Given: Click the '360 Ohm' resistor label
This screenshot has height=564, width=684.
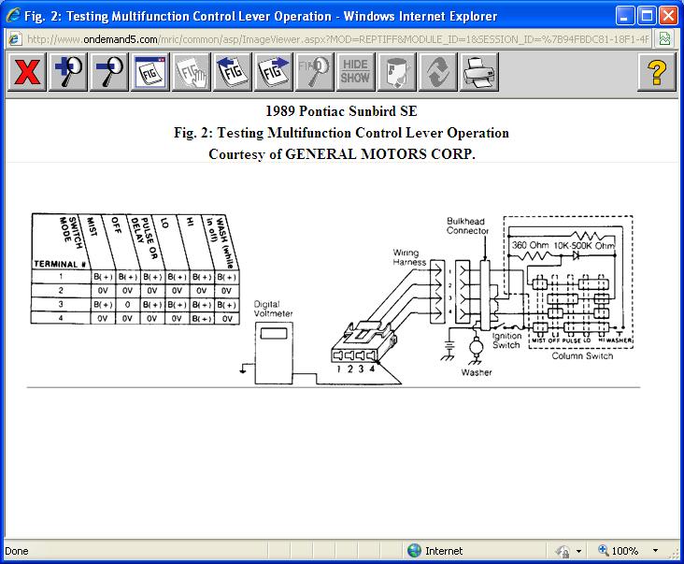Looking at the screenshot, I should (x=530, y=245).
